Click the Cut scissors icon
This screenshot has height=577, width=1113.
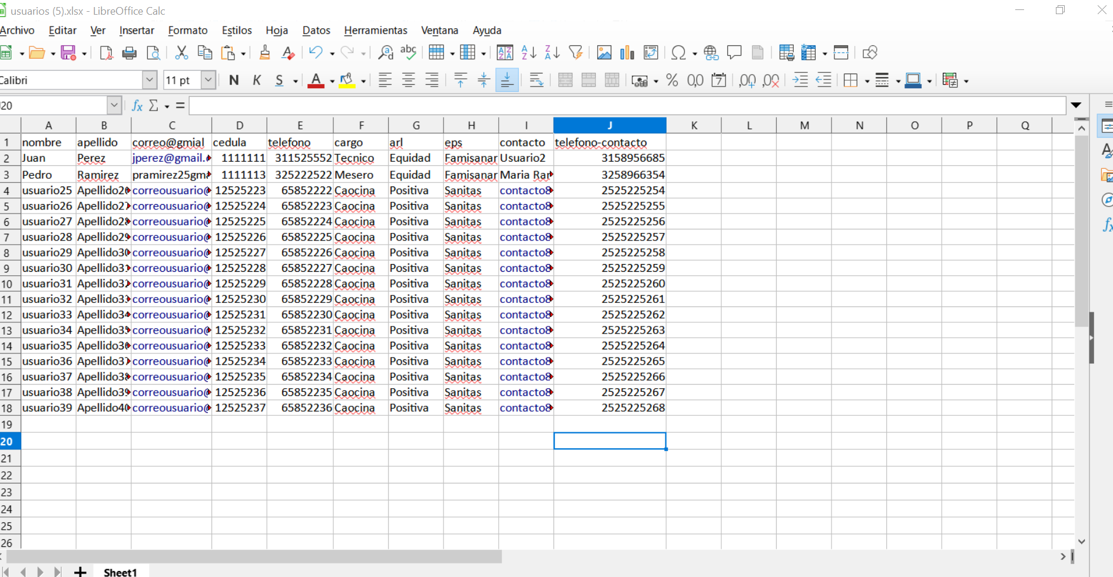pyautogui.click(x=181, y=53)
